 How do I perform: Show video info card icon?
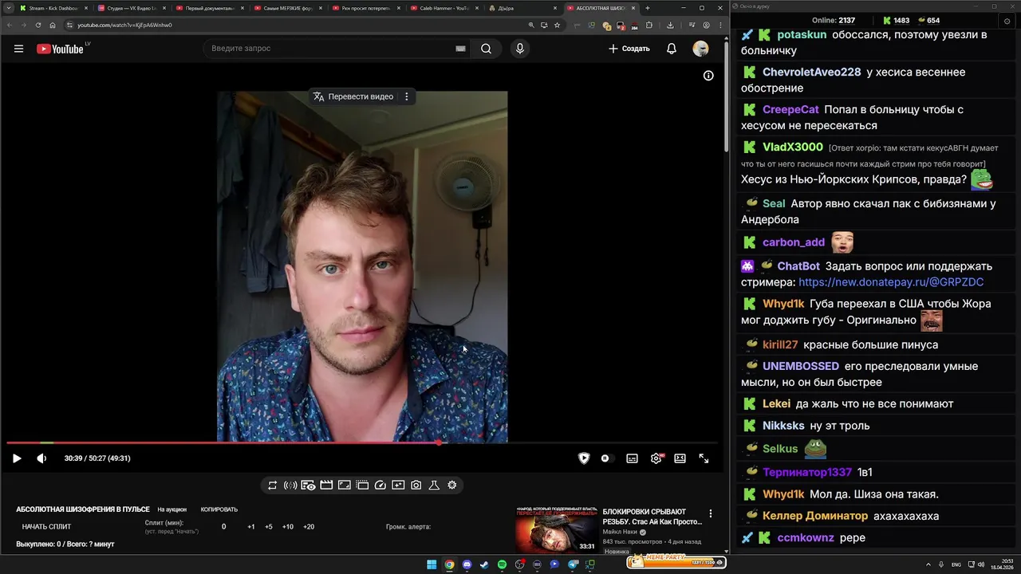708,76
